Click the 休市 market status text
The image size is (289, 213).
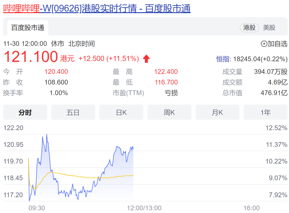pos(58,44)
